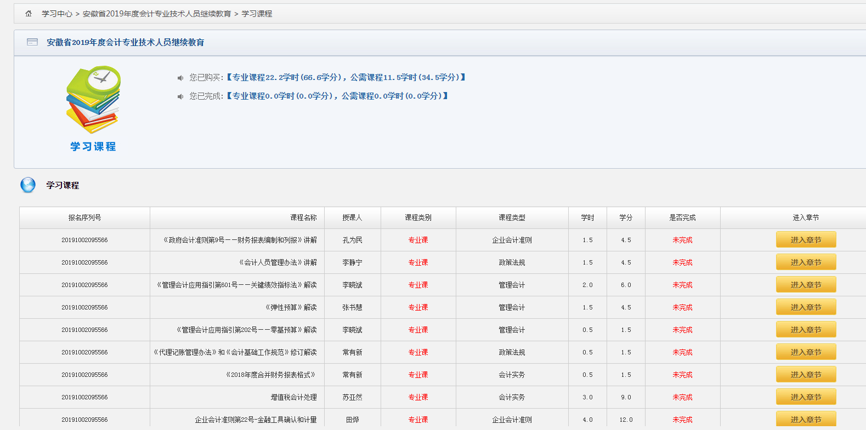Click the home icon in breadcrumb
The image size is (866, 430).
[x=29, y=14]
